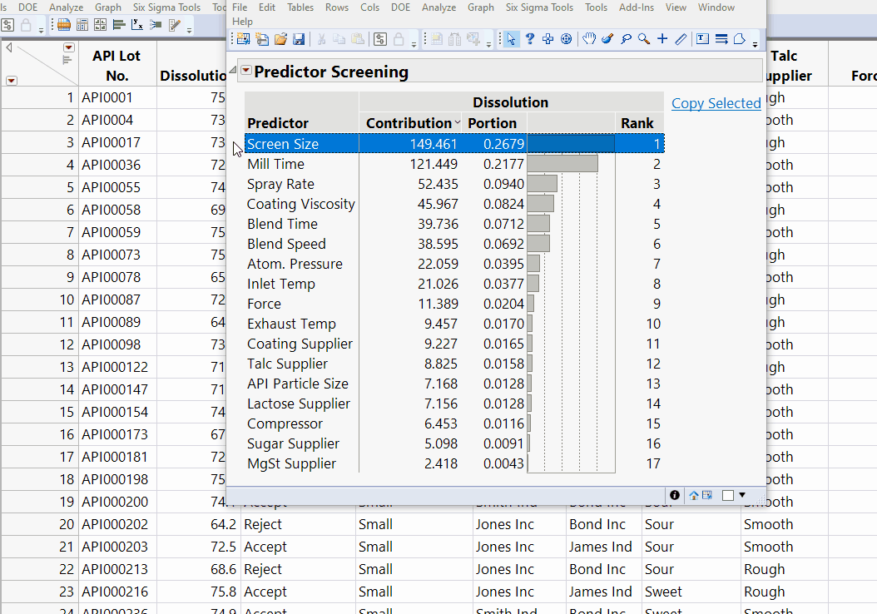
Task: Open the home window icon in status bar
Action: point(694,496)
